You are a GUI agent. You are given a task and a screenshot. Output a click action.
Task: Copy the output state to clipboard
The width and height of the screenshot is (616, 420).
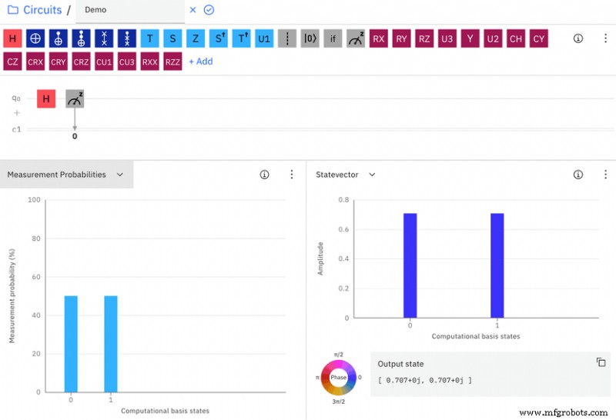[601, 362]
